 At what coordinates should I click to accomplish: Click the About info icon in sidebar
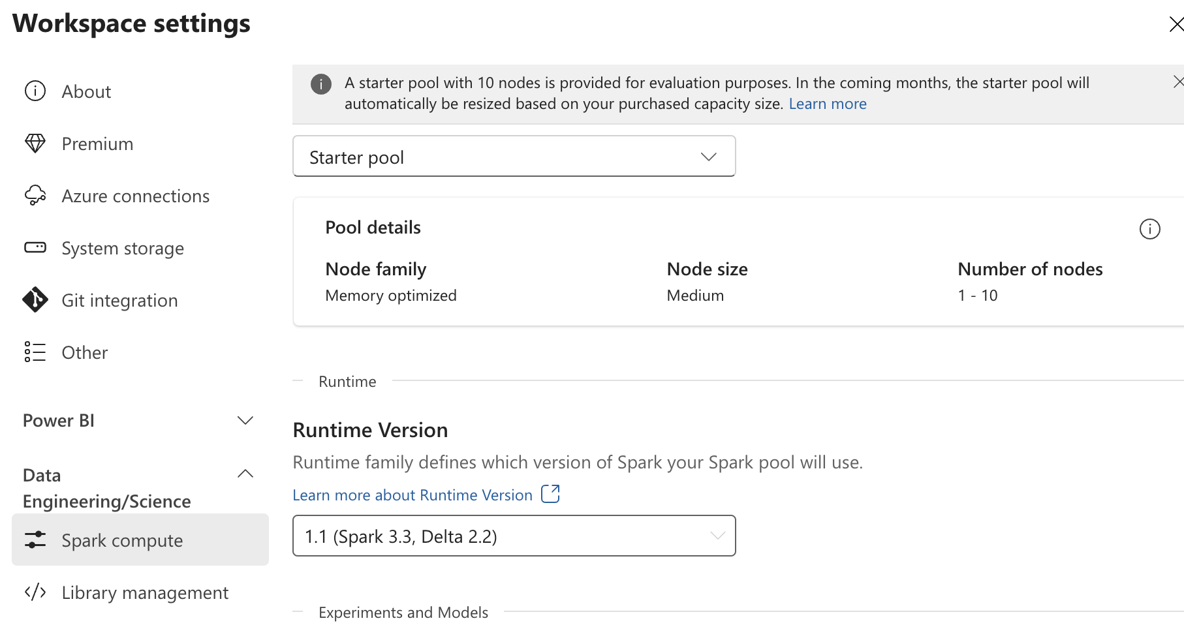(35, 91)
